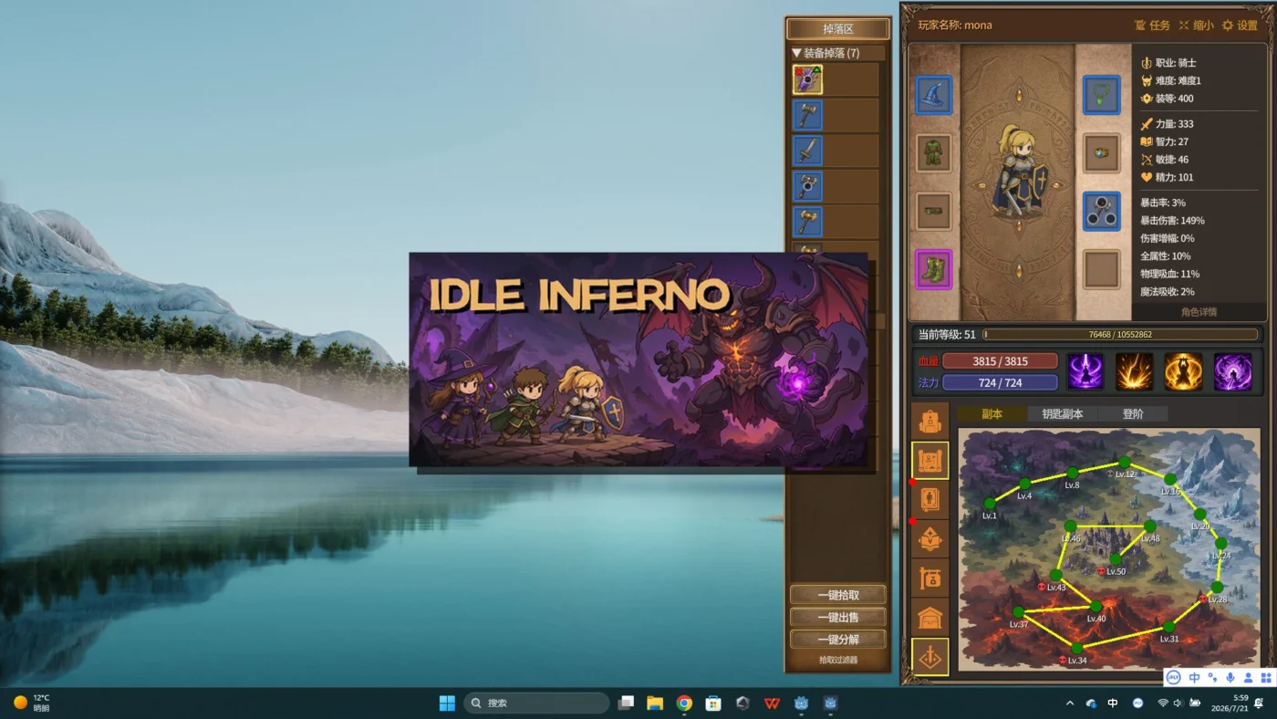
Task: Select the Lv.28 dungeon node
Action: click(x=1217, y=588)
